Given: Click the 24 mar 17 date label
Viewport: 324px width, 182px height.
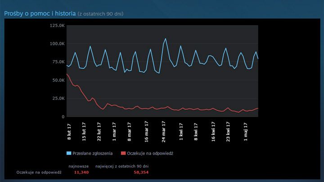Looking at the screenshot, I should (164, 131).
